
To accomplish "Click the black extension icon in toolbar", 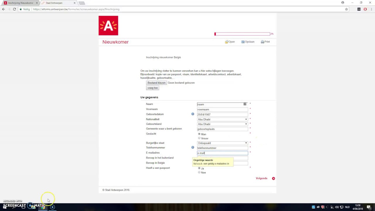I will [x=359, y=9].
